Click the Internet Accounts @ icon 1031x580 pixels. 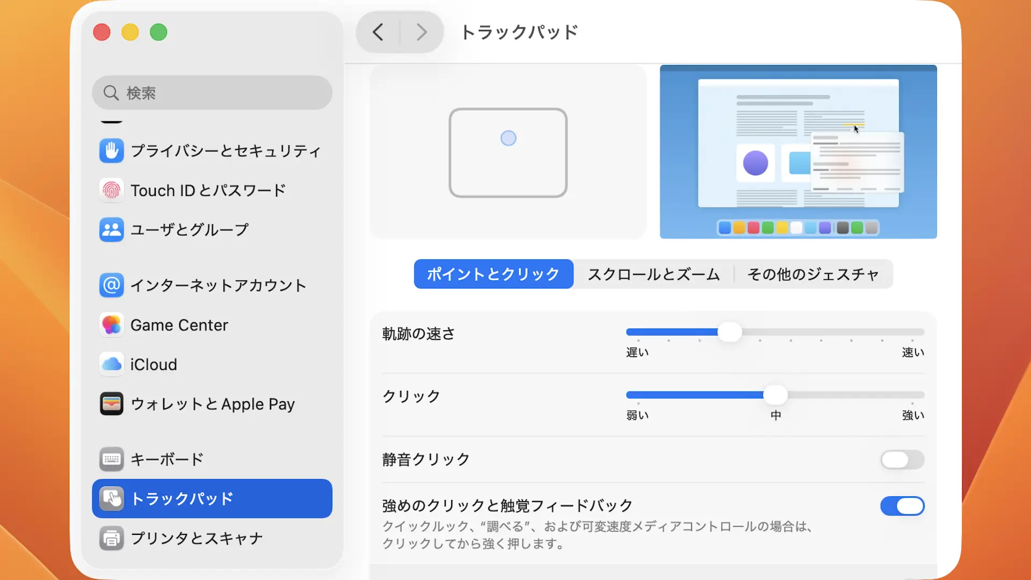pos(112,285)
